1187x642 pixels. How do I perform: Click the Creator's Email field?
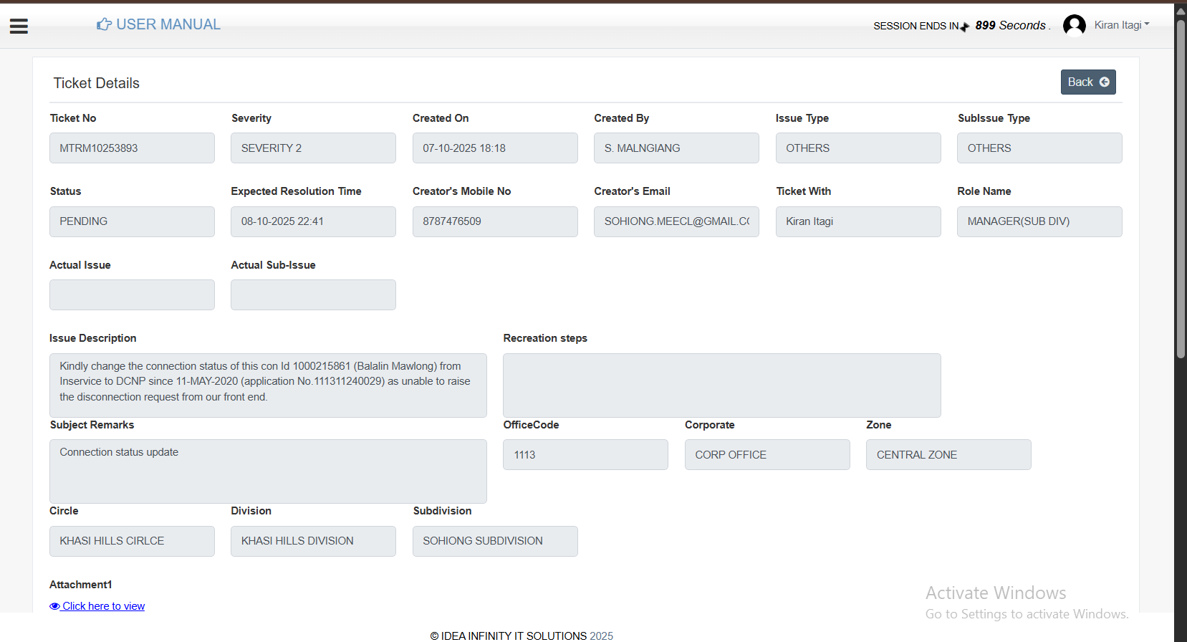pos(676,221)
